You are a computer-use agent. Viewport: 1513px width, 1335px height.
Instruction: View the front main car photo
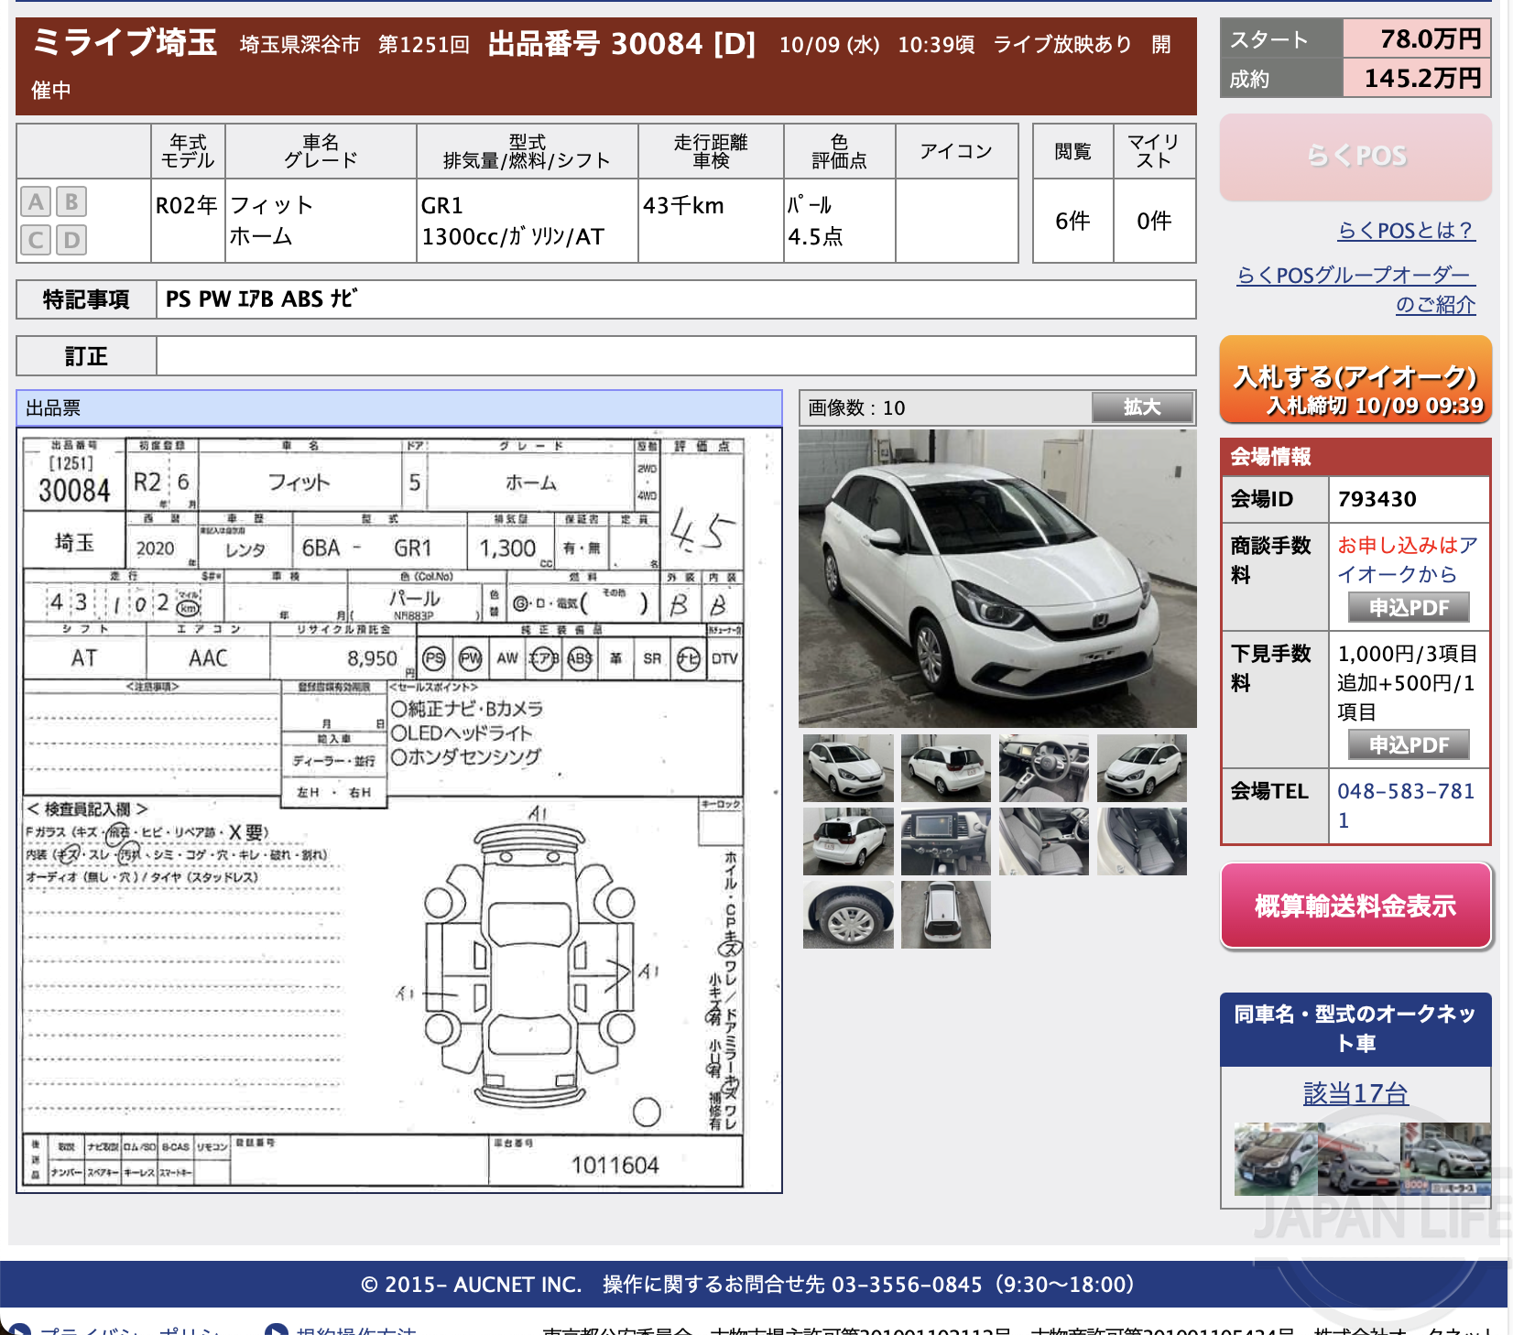click(x=997, y=577)
